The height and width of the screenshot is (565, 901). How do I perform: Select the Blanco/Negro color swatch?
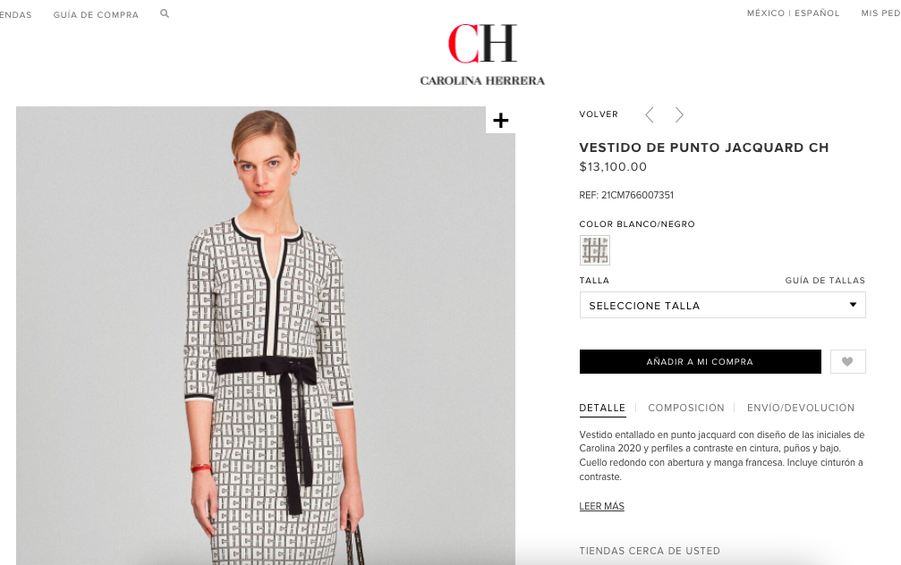pyautogui.click(x=595, y=250)
